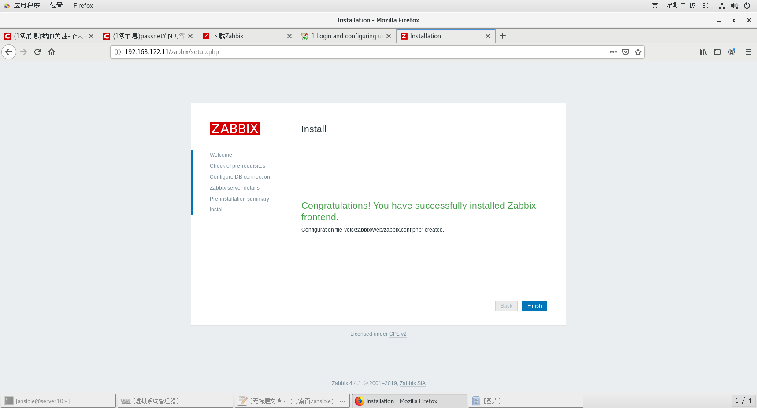Click the ZABBIX logo
The height and width of the screenshot is (408, 757).
(x=235, y=129)
